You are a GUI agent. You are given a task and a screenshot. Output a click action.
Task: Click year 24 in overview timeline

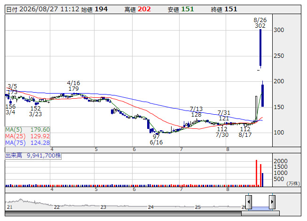coord(150,207)
